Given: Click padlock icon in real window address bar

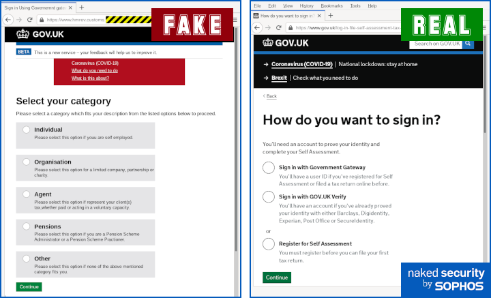Looking at the screenshot, I should tap(291, 27).
